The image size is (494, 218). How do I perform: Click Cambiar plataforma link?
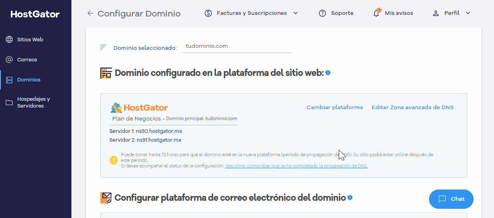pyautogui.click(x=335, y=108)
